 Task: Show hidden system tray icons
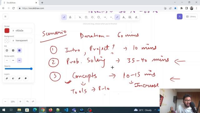[x=155, y=110]
